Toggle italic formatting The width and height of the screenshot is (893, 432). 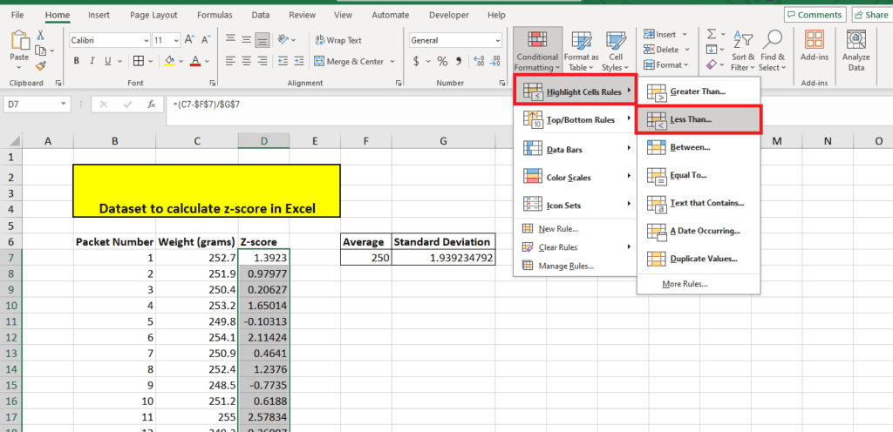(x=91, y=61)
